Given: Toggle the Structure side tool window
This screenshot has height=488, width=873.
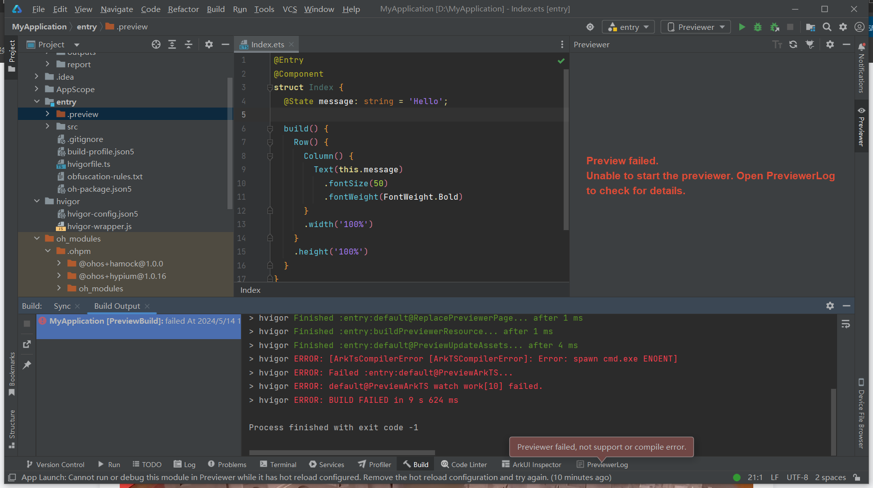Looking at the screenshot, I should (x=12, y=429).
